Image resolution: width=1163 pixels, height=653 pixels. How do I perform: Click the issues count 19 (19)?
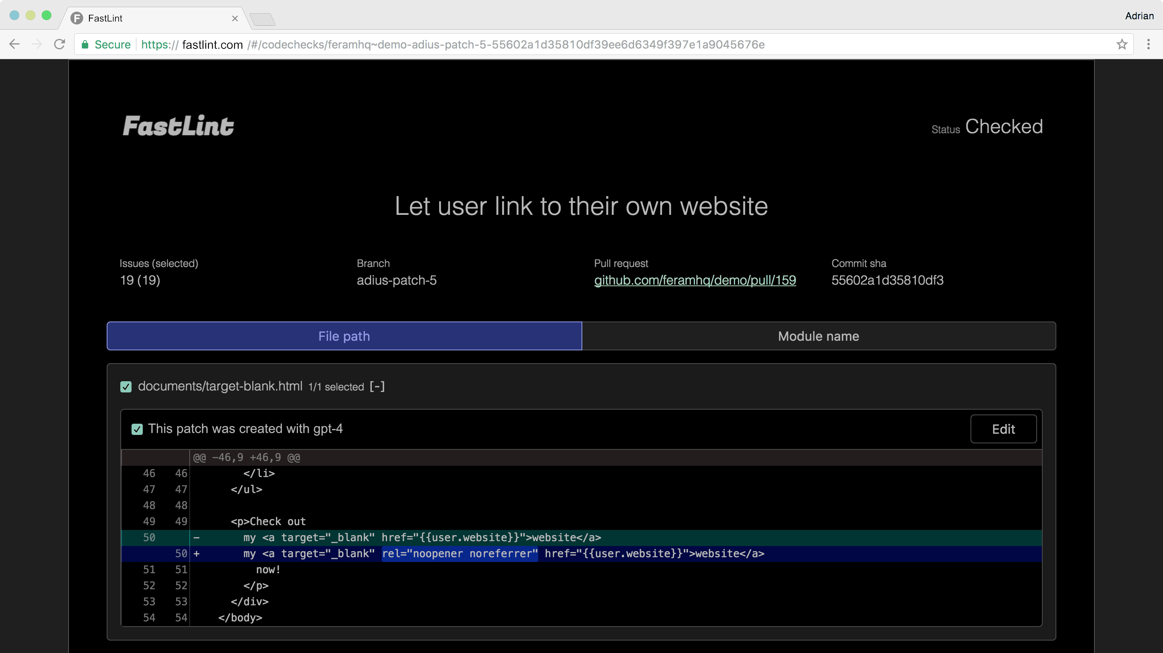point(140,280)
